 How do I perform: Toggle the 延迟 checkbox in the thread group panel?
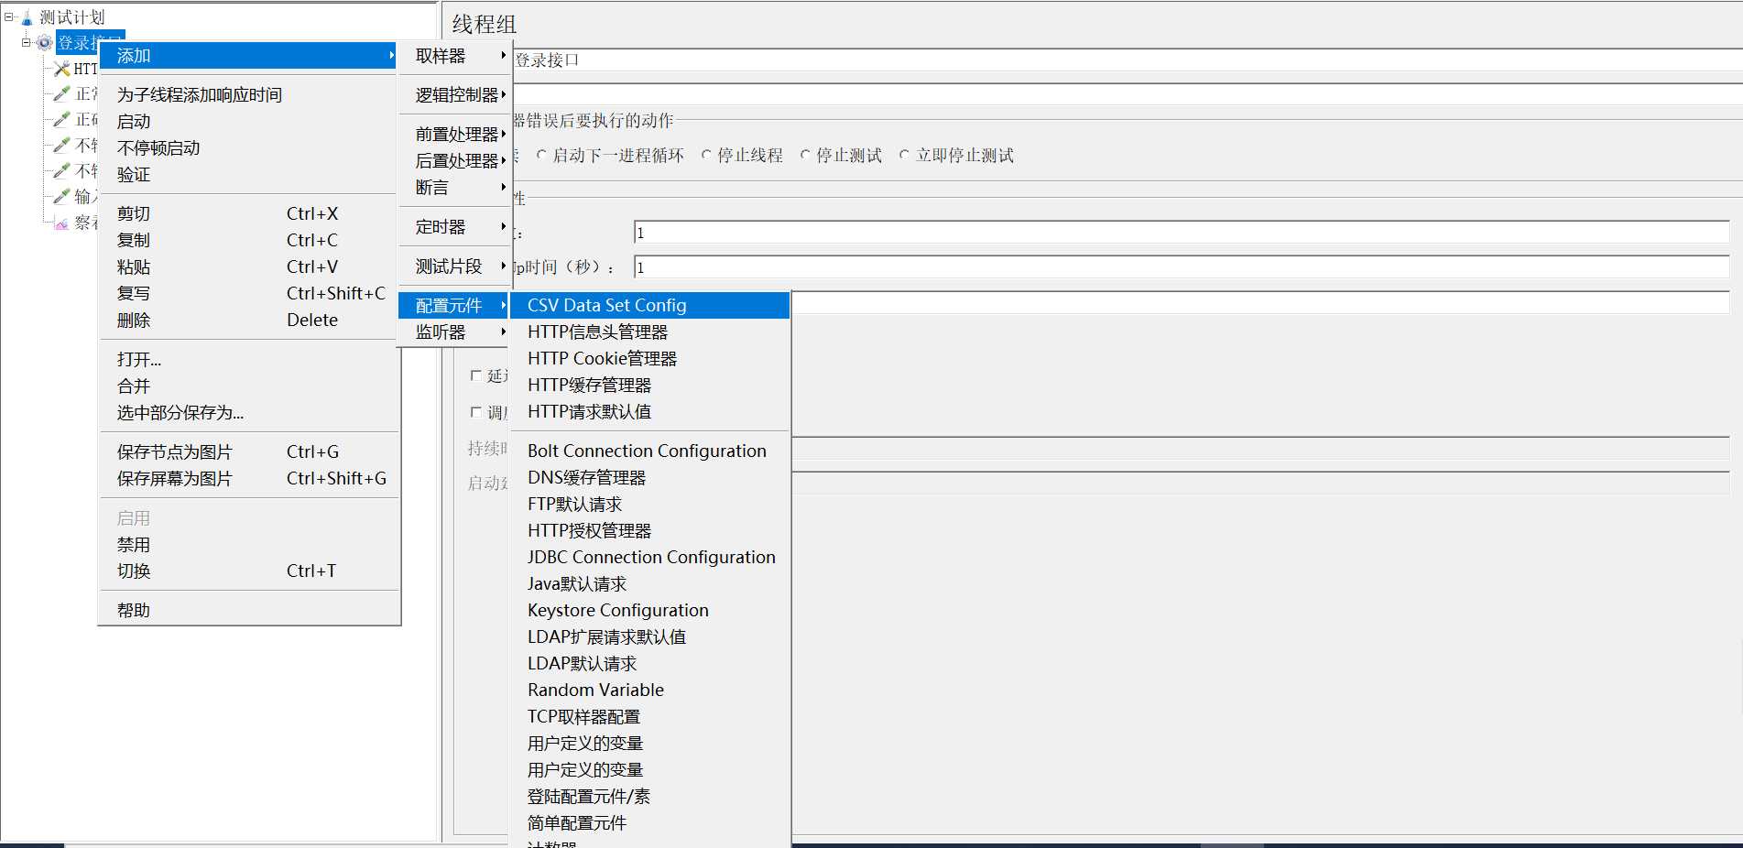pos(475,375)
